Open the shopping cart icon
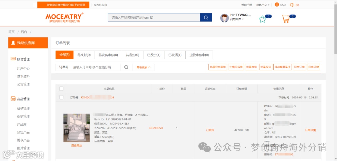 (x=286, y=19)
